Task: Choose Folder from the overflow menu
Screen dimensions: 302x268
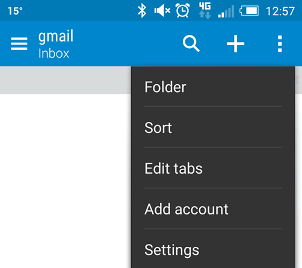Action: 213,87
